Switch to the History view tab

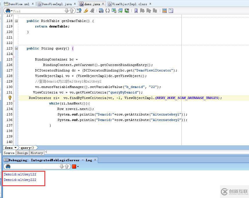(x=37, y=153)
